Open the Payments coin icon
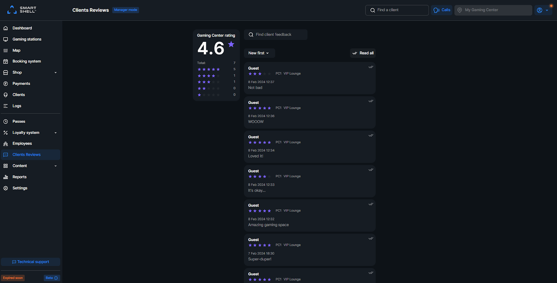The width and height of the screenshot is (557, 283). [x=6, y=84]
